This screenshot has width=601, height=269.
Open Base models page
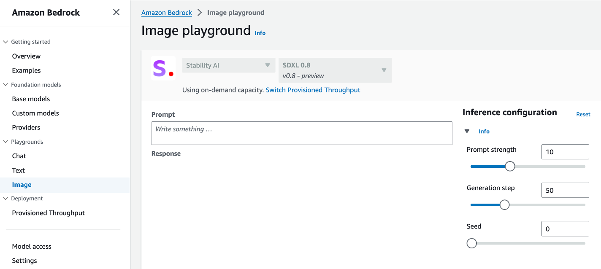tap(31, 99)
